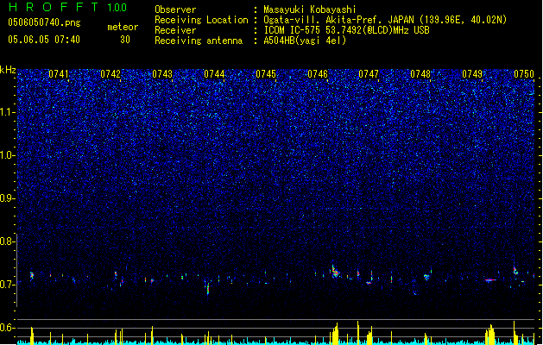Click the HROFFT 1.0.0 title text

pyautogui.click(x=67, y=7)
